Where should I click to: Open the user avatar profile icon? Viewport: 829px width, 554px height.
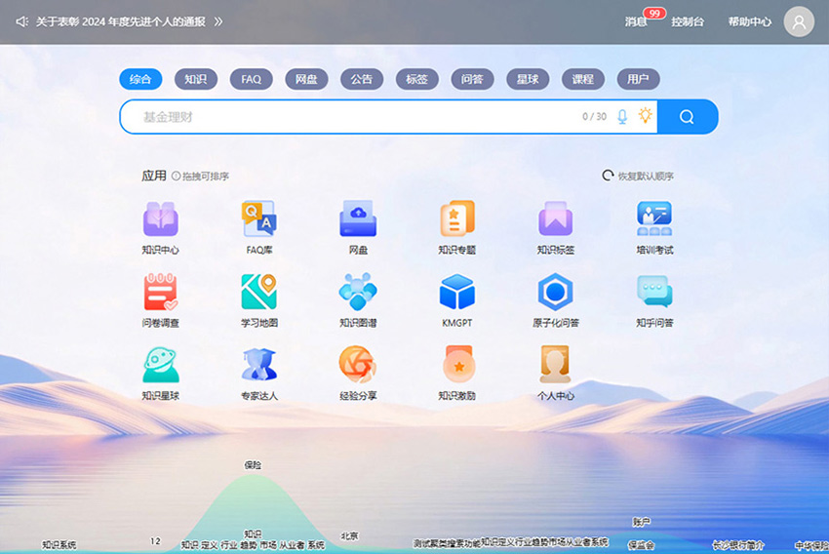[799, 21]
